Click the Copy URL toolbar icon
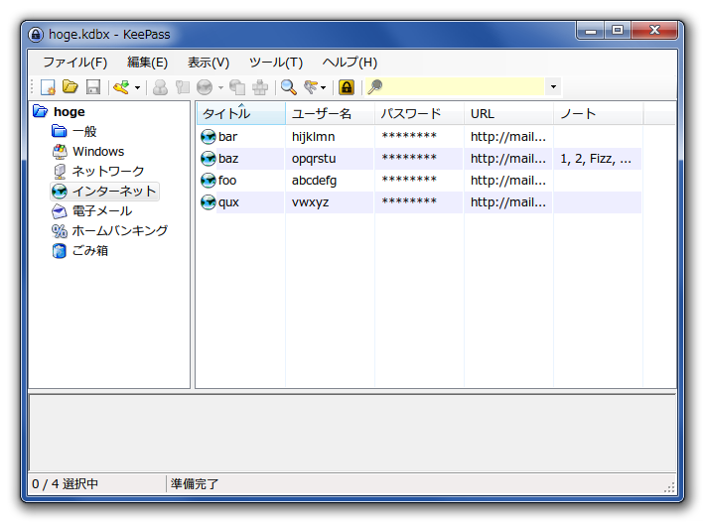The height and width of the screenshot is (523, 705). (237, 87)
